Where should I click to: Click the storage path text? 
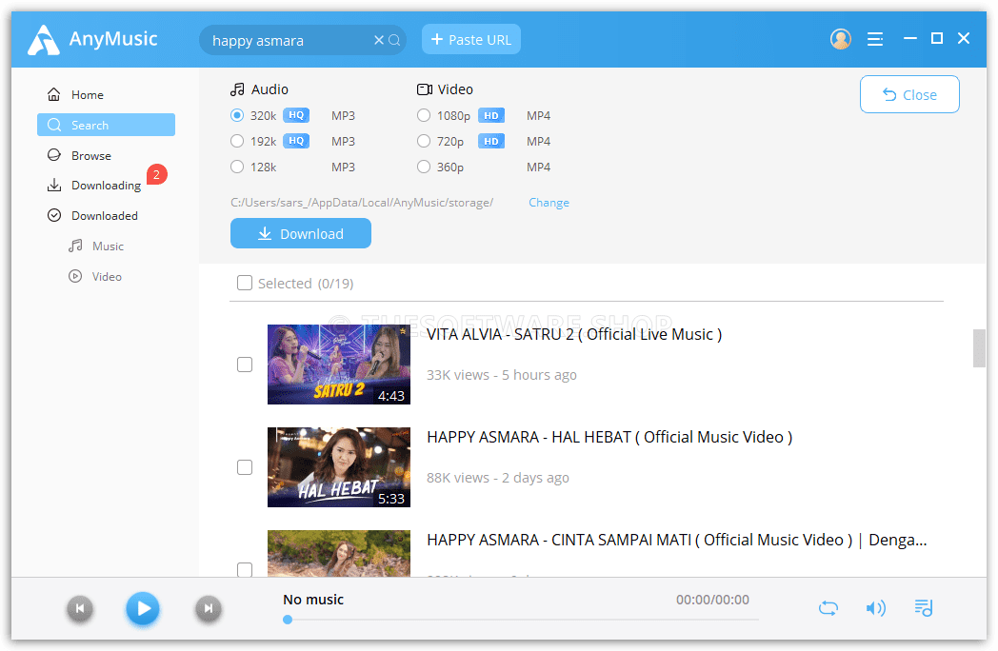pos(362,203)
